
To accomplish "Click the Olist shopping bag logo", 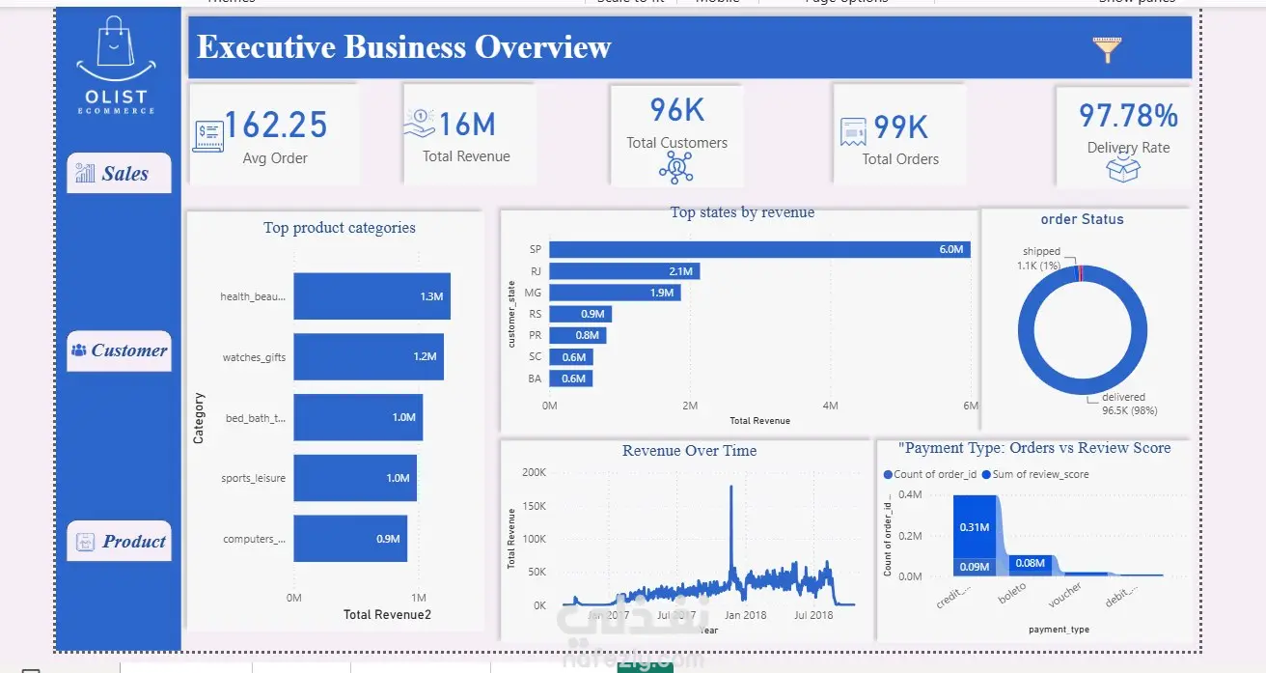I will (x=116, y=49).
